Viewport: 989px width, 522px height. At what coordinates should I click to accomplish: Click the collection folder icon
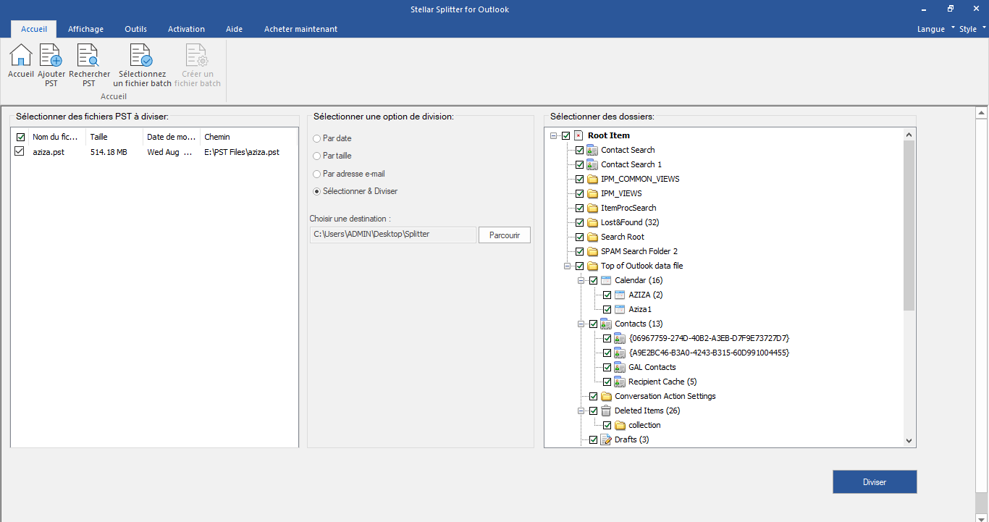tap(620, 425)
